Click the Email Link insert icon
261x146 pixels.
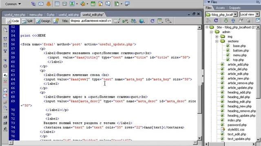[x=41, y=4]
